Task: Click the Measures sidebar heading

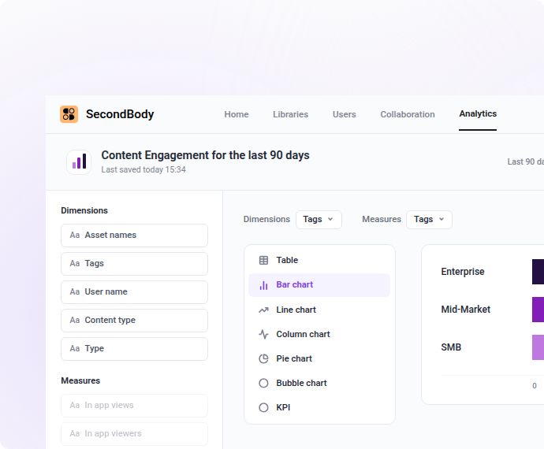Action: (80, 380)
